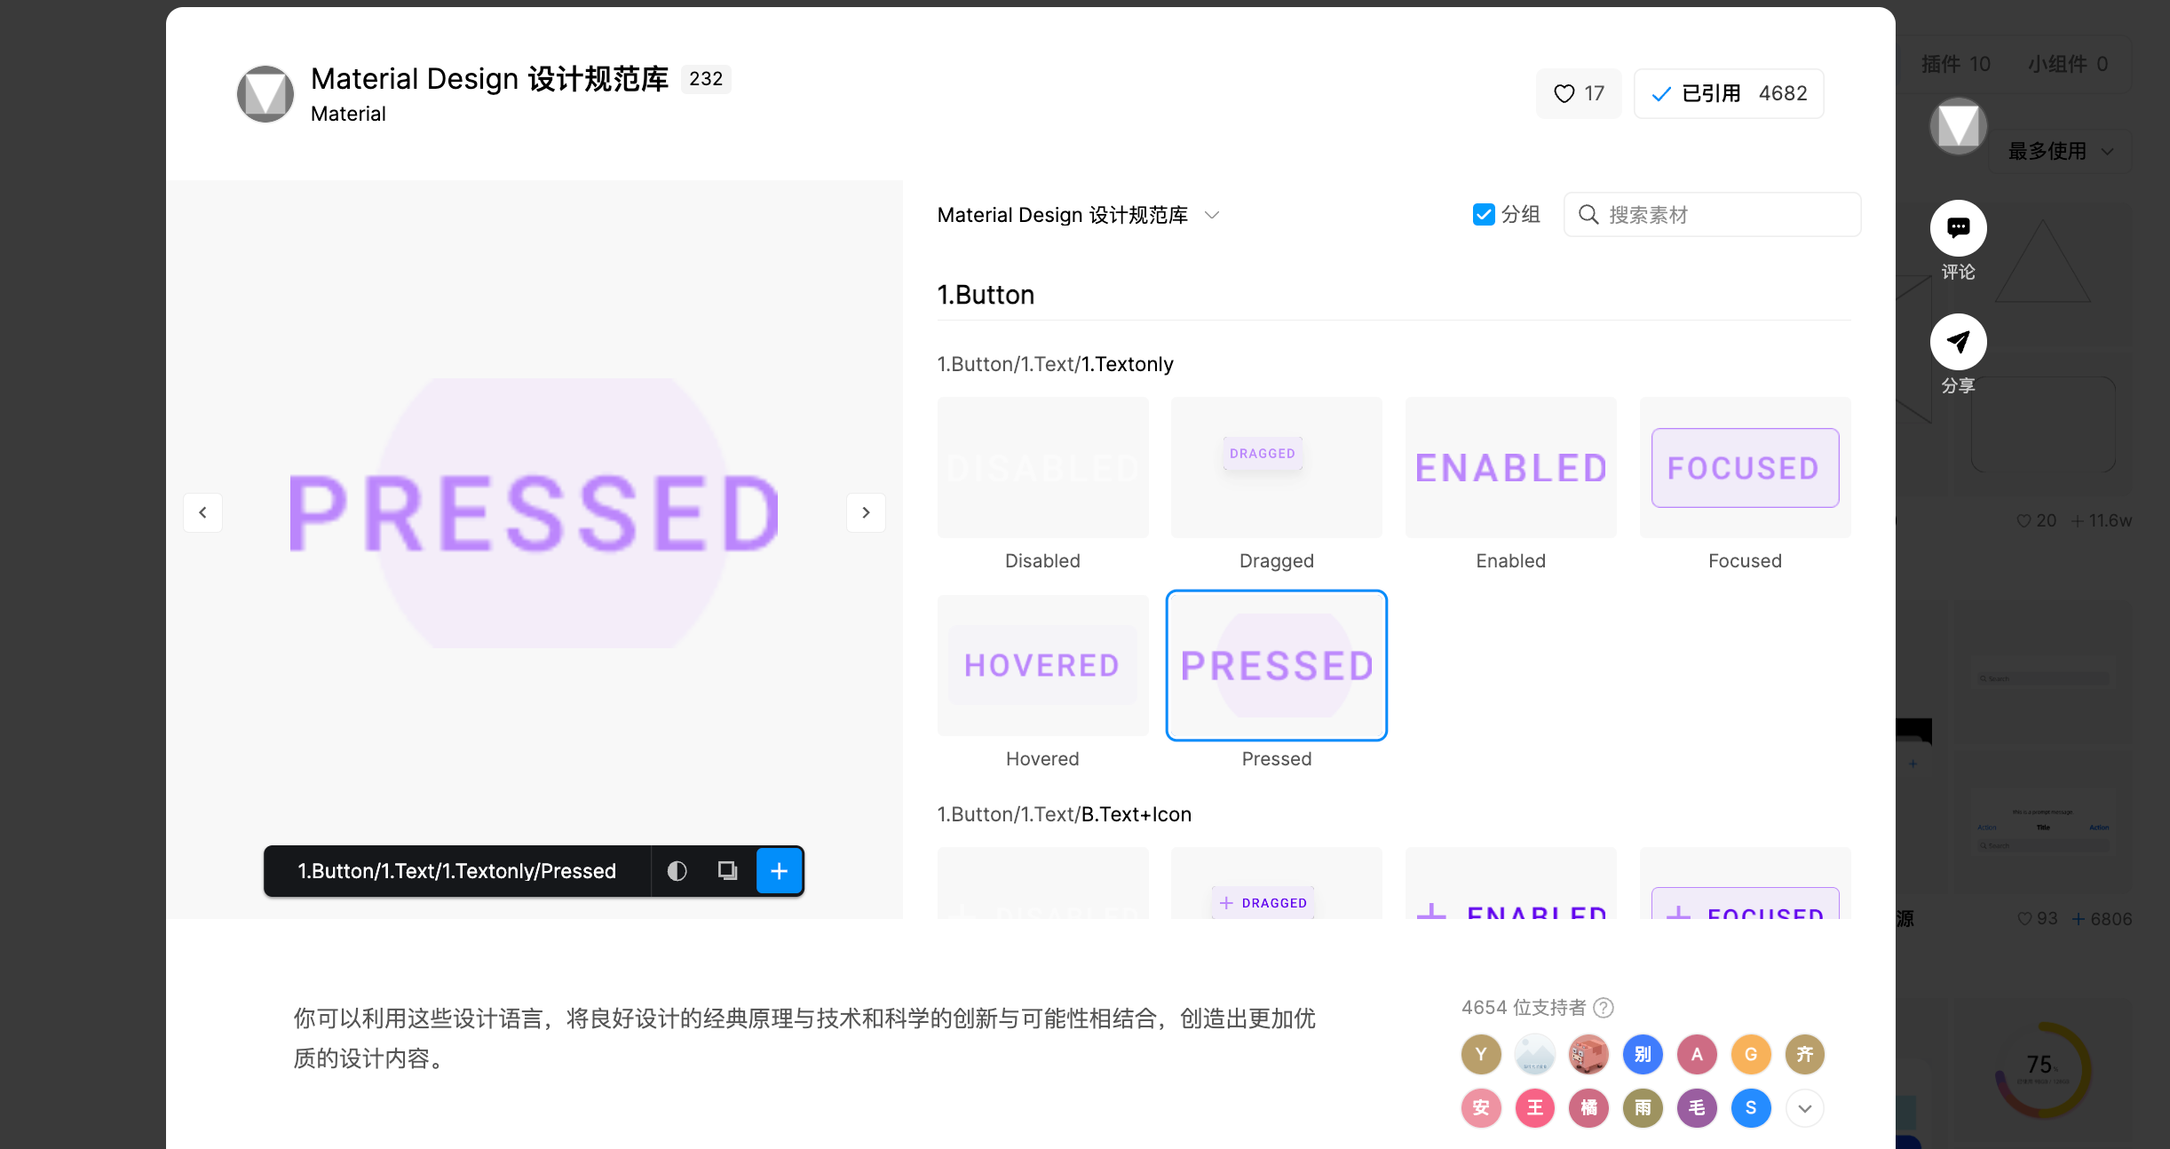Click the 4654 位支持者 supporters label

(x=1524, y=1008)
